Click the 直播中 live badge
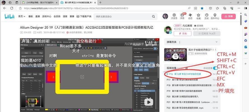249x112 pixels. 178,25
